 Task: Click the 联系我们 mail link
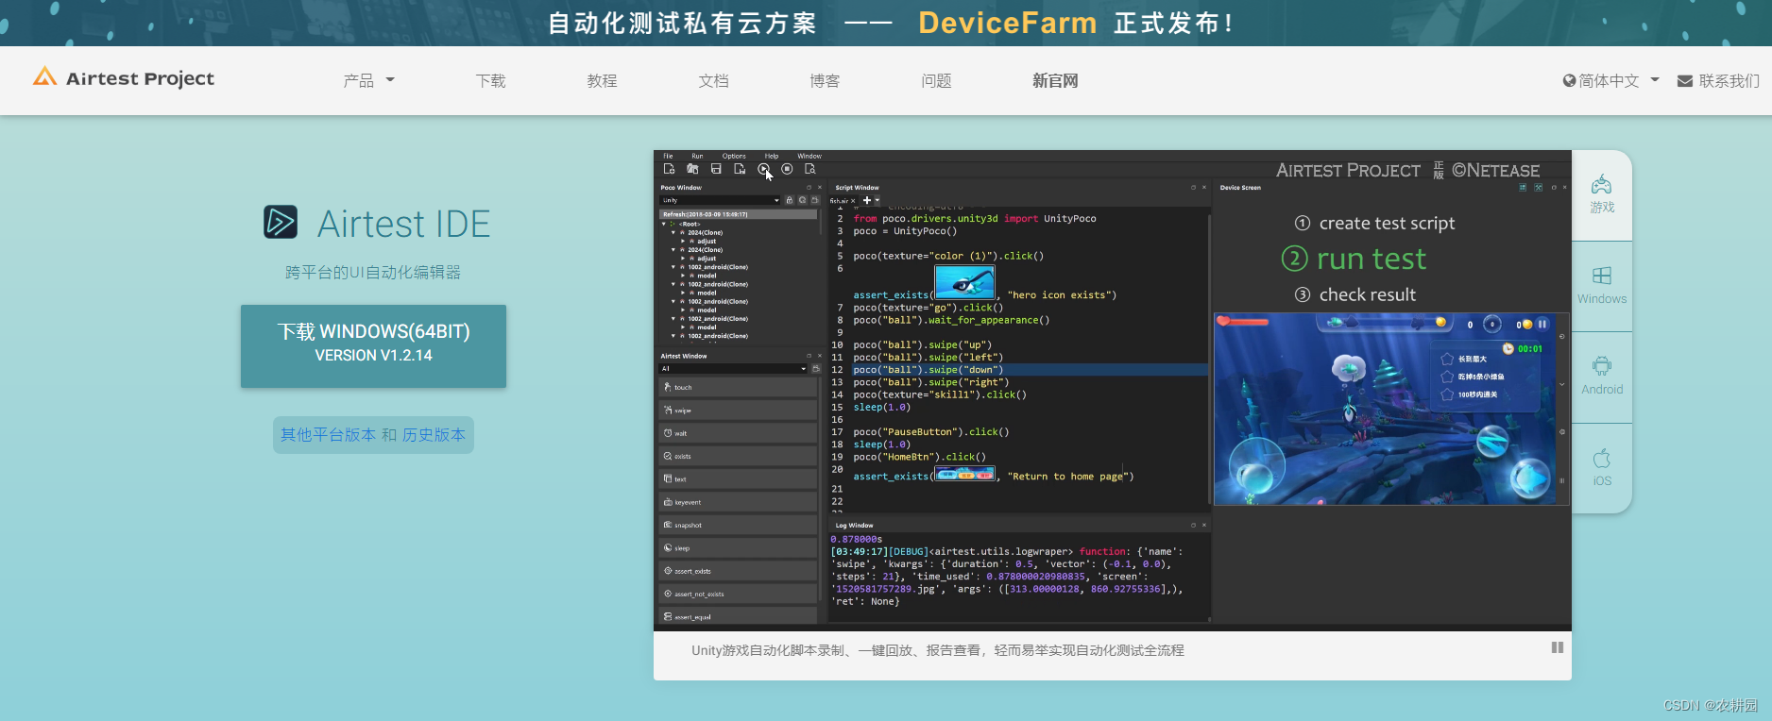[x=1718, y=80]
